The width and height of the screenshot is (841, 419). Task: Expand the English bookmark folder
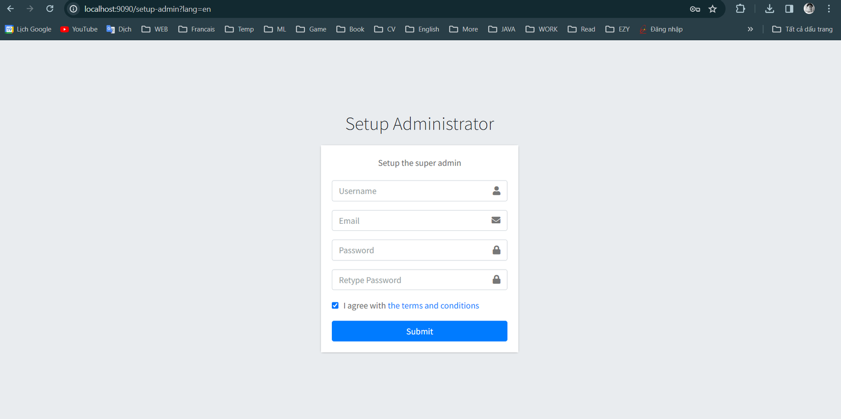click(423, 29)
